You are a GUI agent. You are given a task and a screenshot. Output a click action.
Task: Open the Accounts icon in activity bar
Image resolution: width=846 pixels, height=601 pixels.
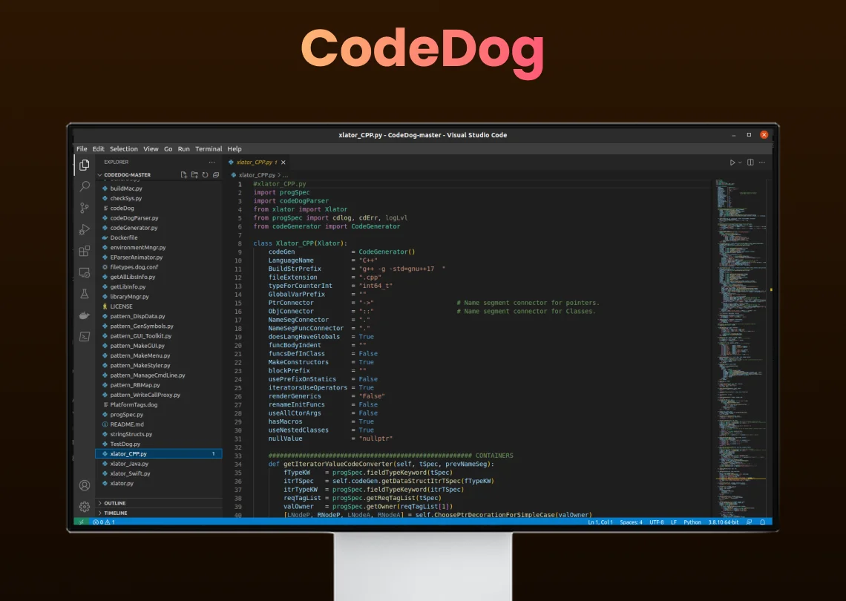click(84, 485)
